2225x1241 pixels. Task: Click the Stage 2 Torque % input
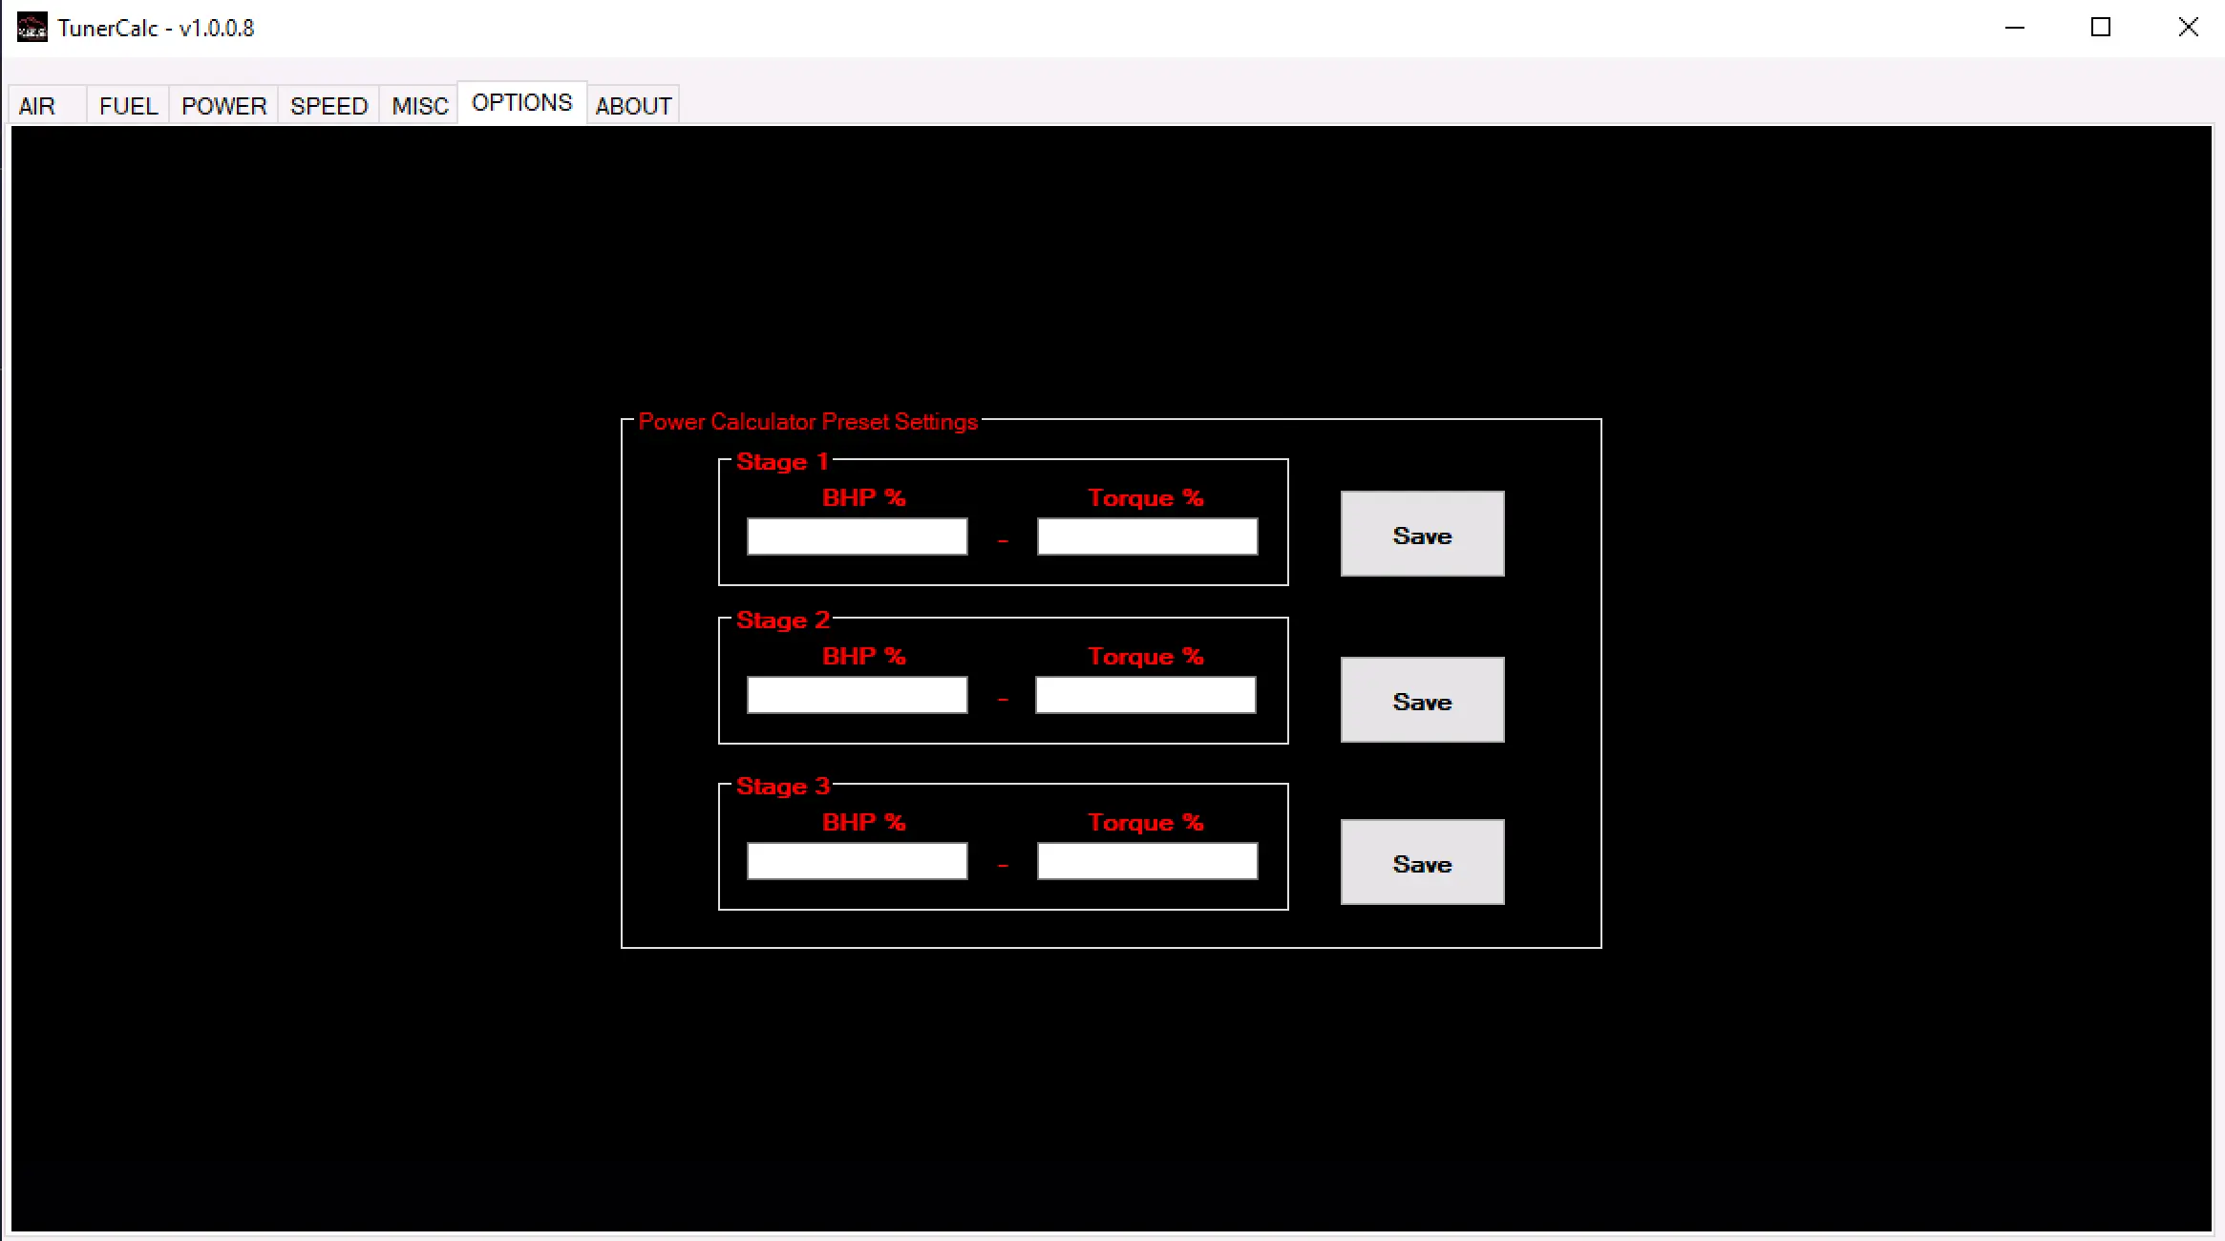coord(1145,695)
